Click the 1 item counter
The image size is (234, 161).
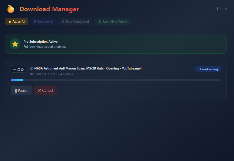click(221, 9)
